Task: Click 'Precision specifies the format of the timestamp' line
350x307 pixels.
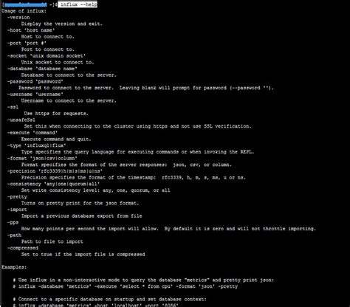Action: [x=134, y=177]
